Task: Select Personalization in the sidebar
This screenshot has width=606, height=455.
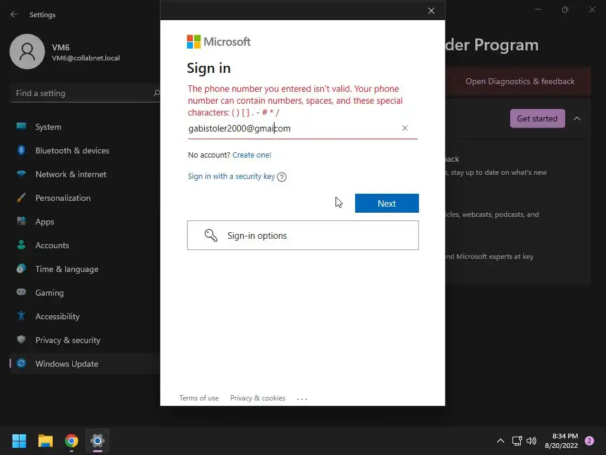Action: [85, 198]
